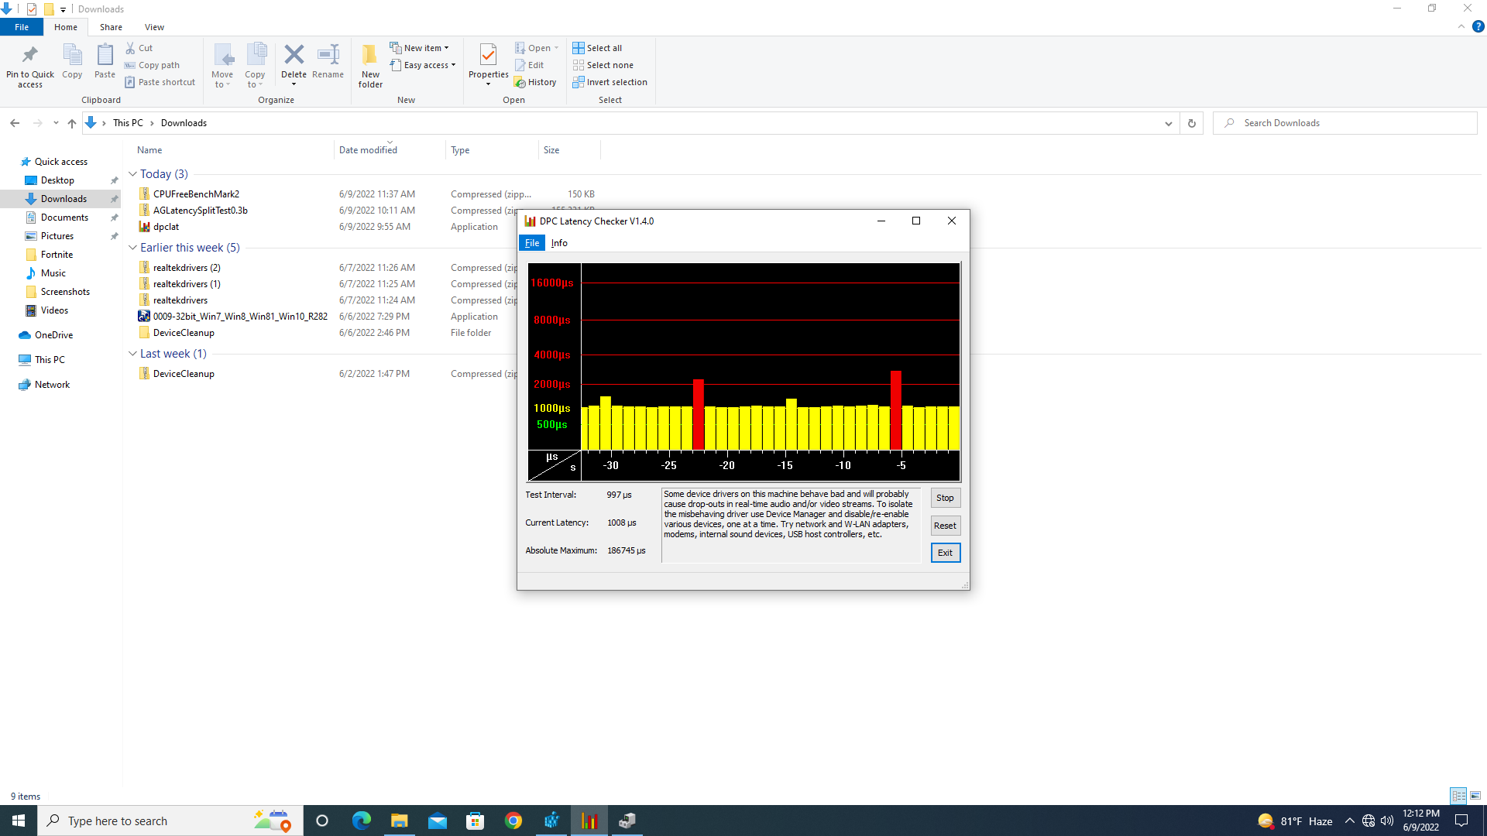The width and height of the screenshot is (1487, 836).
Task: Click This PC in address breadcrumb
Action: click(128, 123)
